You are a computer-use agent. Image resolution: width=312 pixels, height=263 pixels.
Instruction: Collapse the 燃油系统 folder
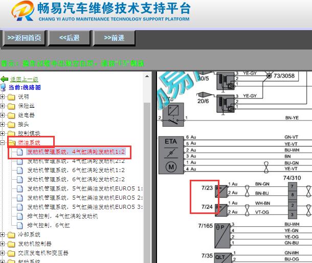[x=3, y=142]
